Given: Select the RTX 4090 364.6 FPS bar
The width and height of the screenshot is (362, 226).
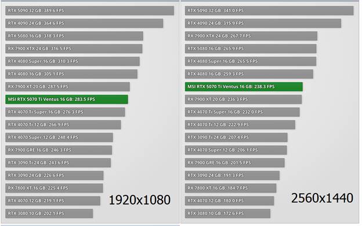Looking at the screenshot, I should [84, 23].
